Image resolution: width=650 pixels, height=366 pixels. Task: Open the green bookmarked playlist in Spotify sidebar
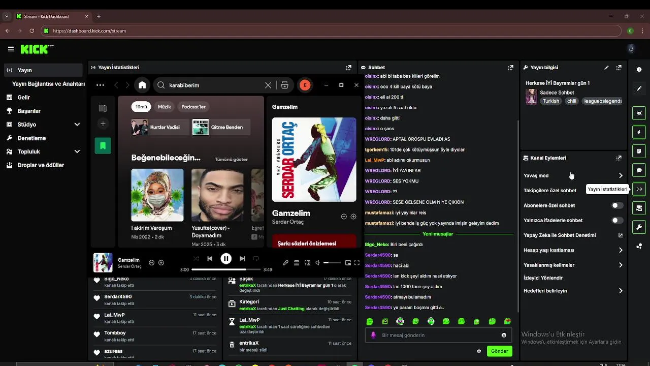(x=103, y=146)
